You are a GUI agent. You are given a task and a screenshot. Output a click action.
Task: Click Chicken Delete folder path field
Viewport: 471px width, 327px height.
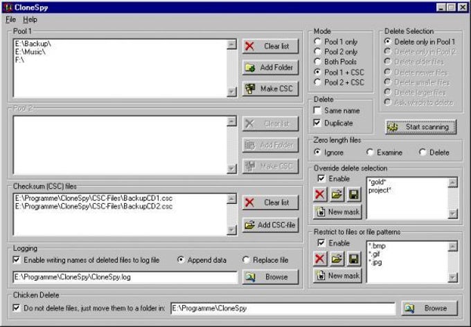283,308
